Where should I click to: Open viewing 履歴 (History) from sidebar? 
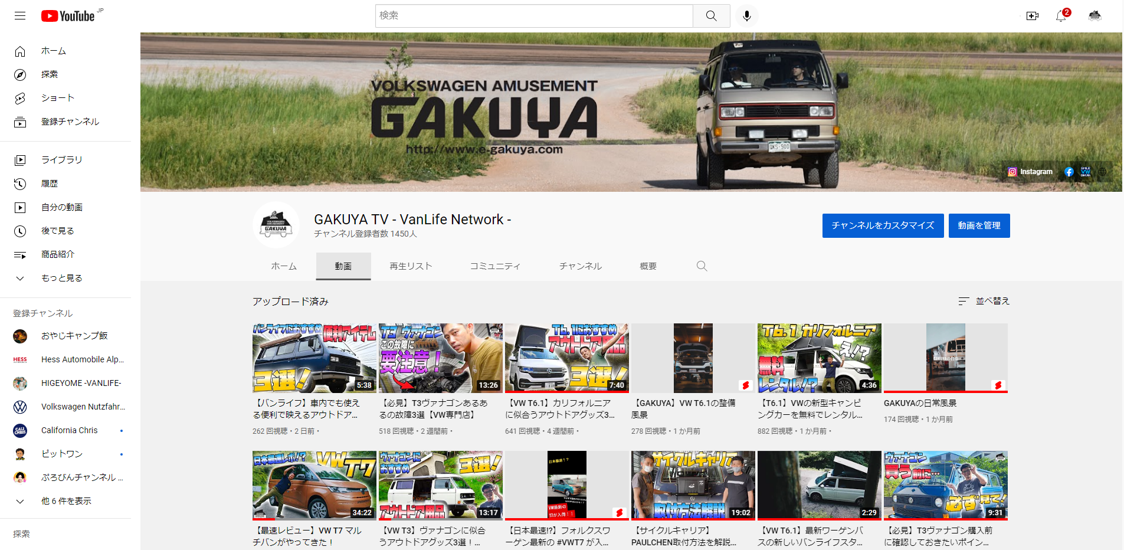(x=21, y=183)
